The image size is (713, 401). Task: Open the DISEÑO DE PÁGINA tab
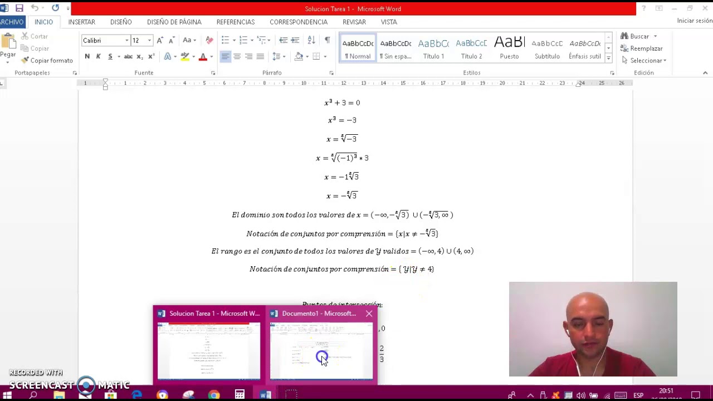[174, 22]
